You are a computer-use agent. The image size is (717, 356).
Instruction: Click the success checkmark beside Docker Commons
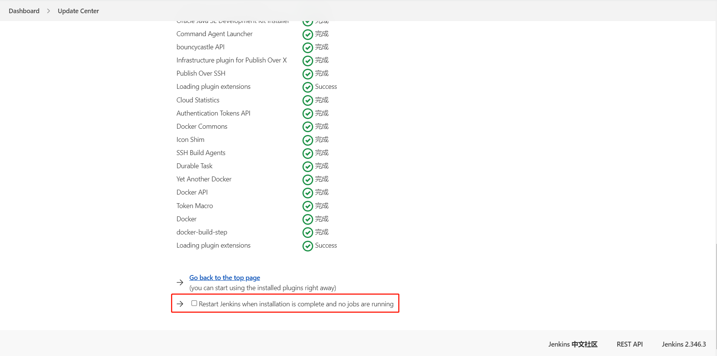(x=308, y=126)
